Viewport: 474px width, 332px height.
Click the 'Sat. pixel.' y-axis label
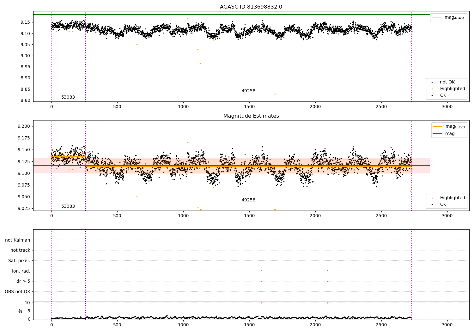coord(19,261)
